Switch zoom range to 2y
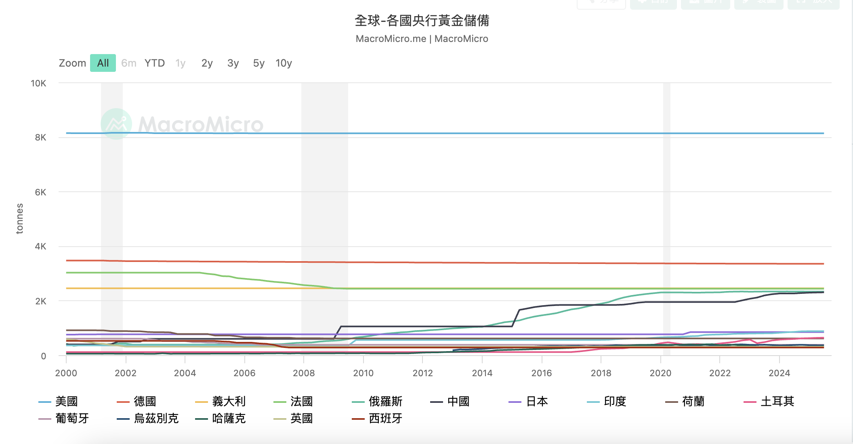Image resolution: width=853 pixels, height=444 pixels. (x=207, y=63)
